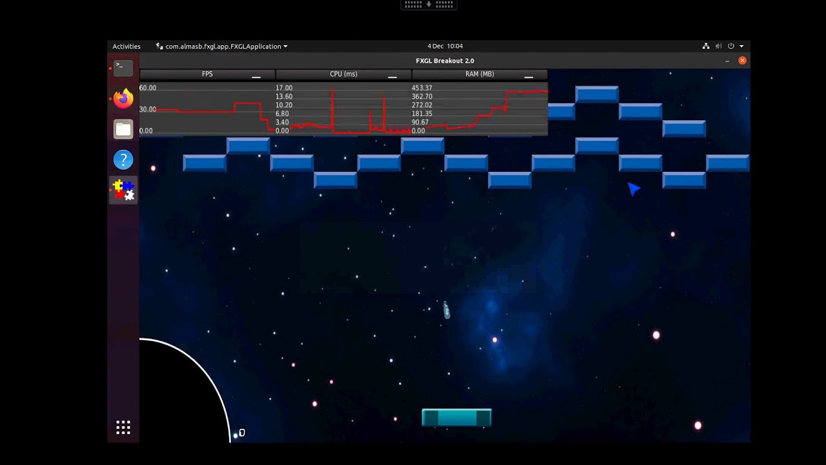Click the CPU (ms) panel title bar
826x465 pixels.
coord(343,74)
